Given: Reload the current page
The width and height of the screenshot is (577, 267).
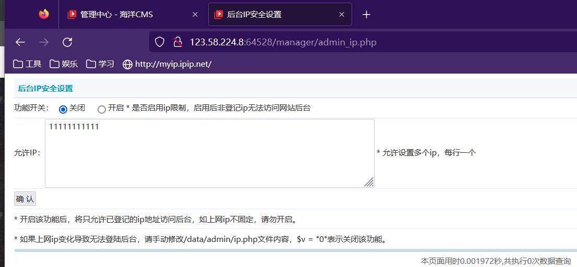Looking at the screenshot, I should click(67, 42).
